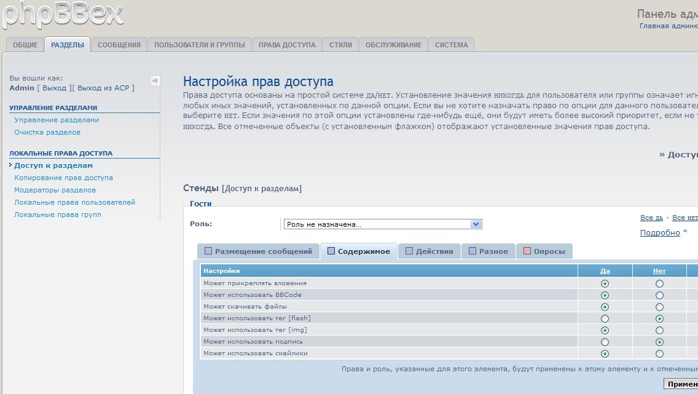698x394 pixels.
Task: Open the ПОЛЬЗОВАТЕЛИ И ГРУППЫ tab
Action: (x=199, y=45)
